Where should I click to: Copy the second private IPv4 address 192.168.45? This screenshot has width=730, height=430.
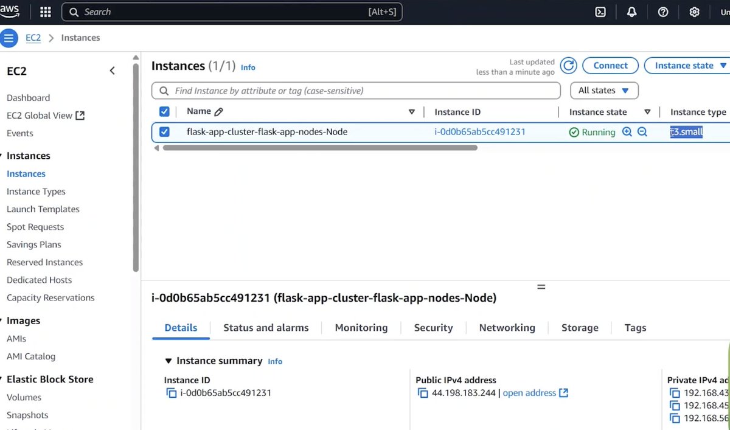point(674,405)
